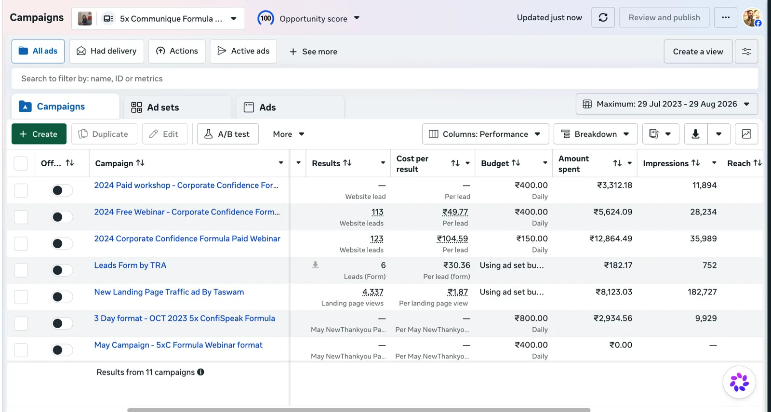Check the 2024 Paid workshop campaign checkbox
The width and height of the screenshot is (771, 412).
coord(21,190)
